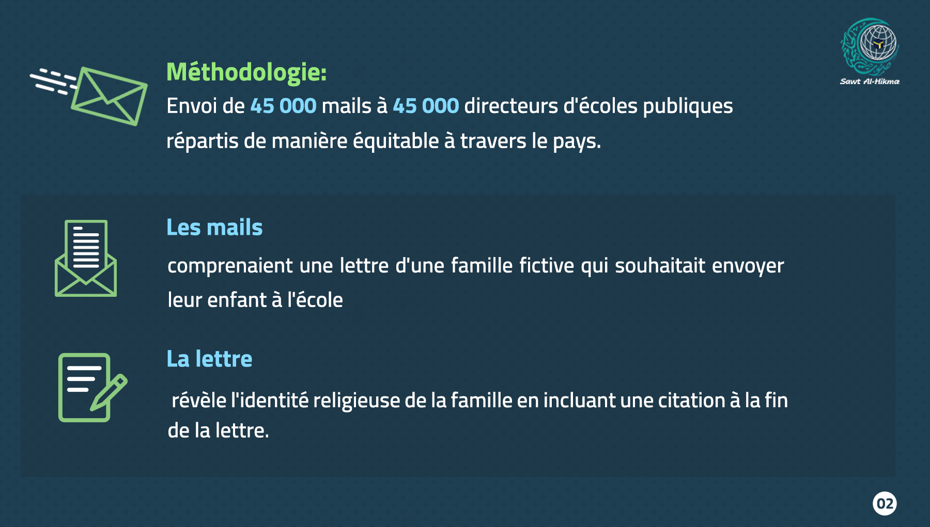The height and width of the screenshot is (527, 930).
Task: Select the Méthodologie heading
Action: coord(246,72)
